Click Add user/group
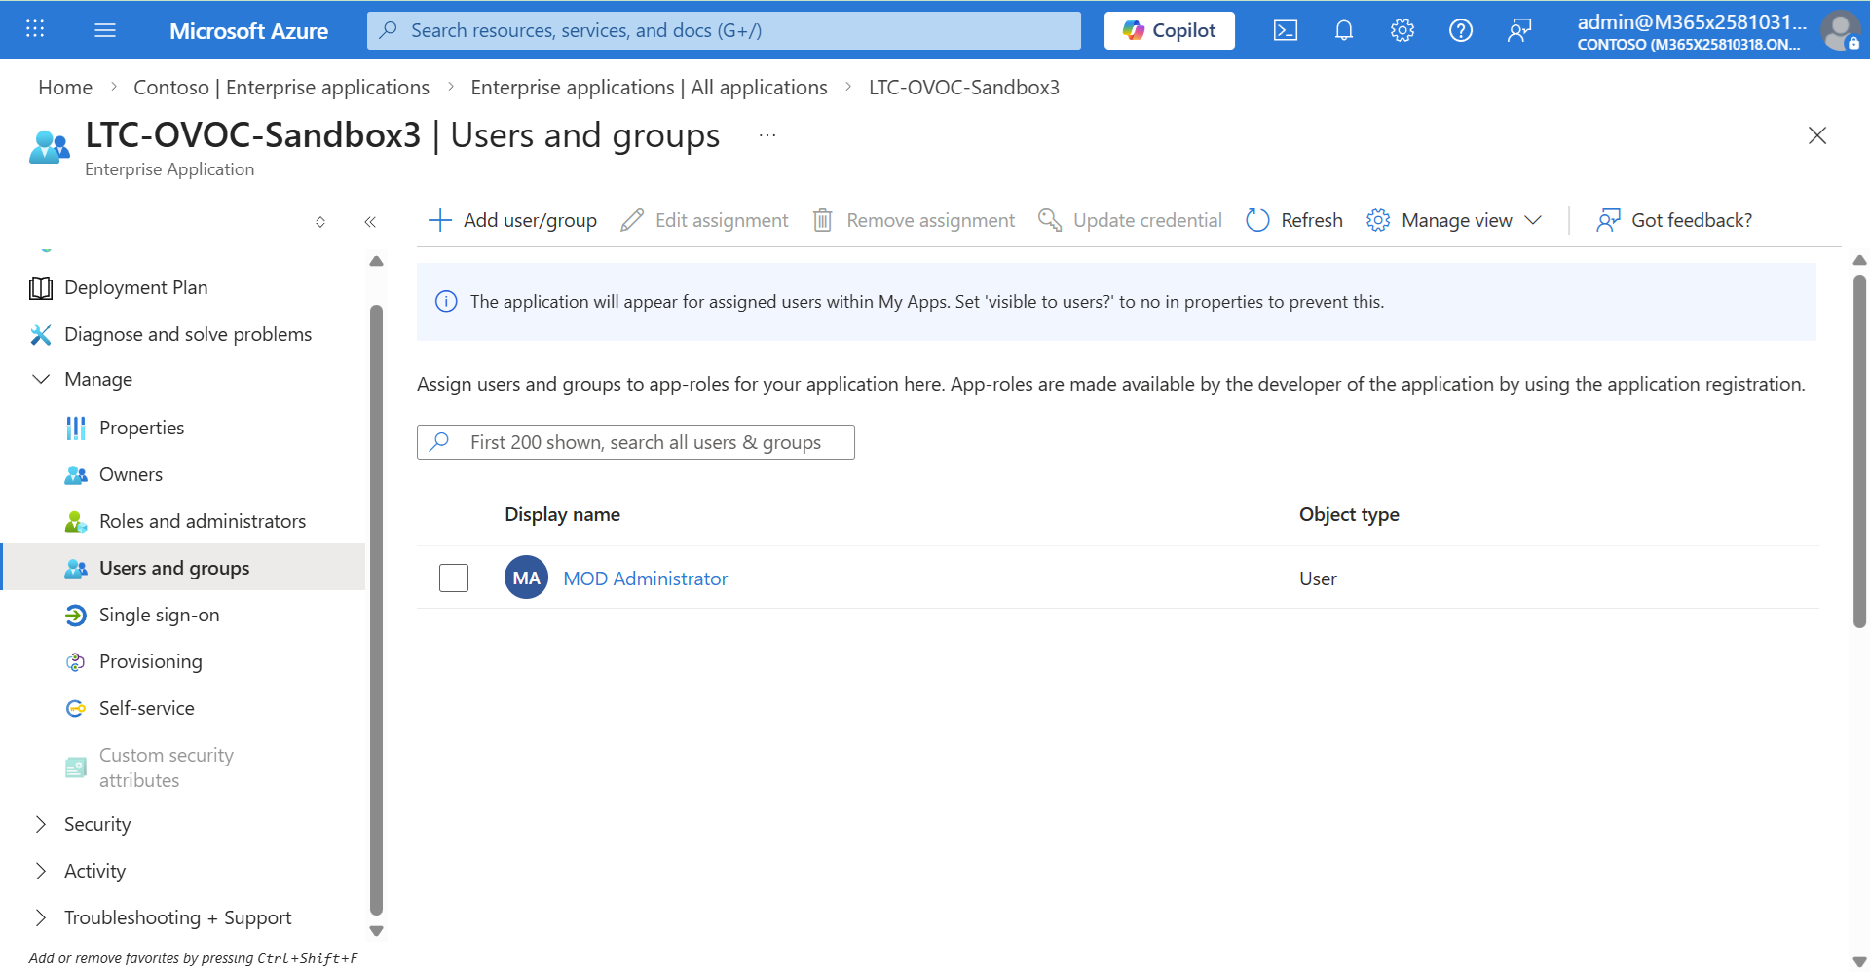Image resolution: width=1870 pixels, height=972 pixels. point(512,220)
